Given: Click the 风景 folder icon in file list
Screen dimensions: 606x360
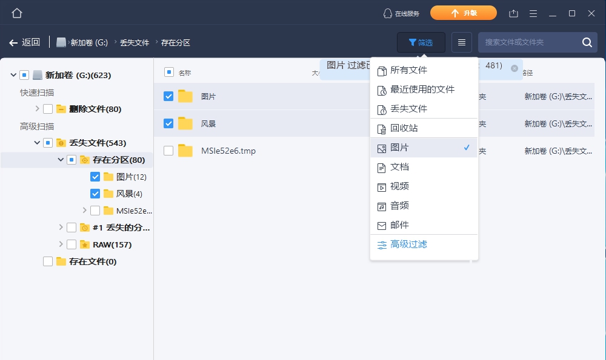Looking at the screenshot, I should click(x=185, y=123).
